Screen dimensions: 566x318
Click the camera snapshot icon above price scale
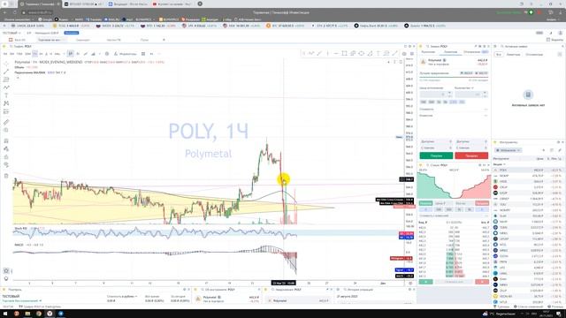tap(404, 54)
